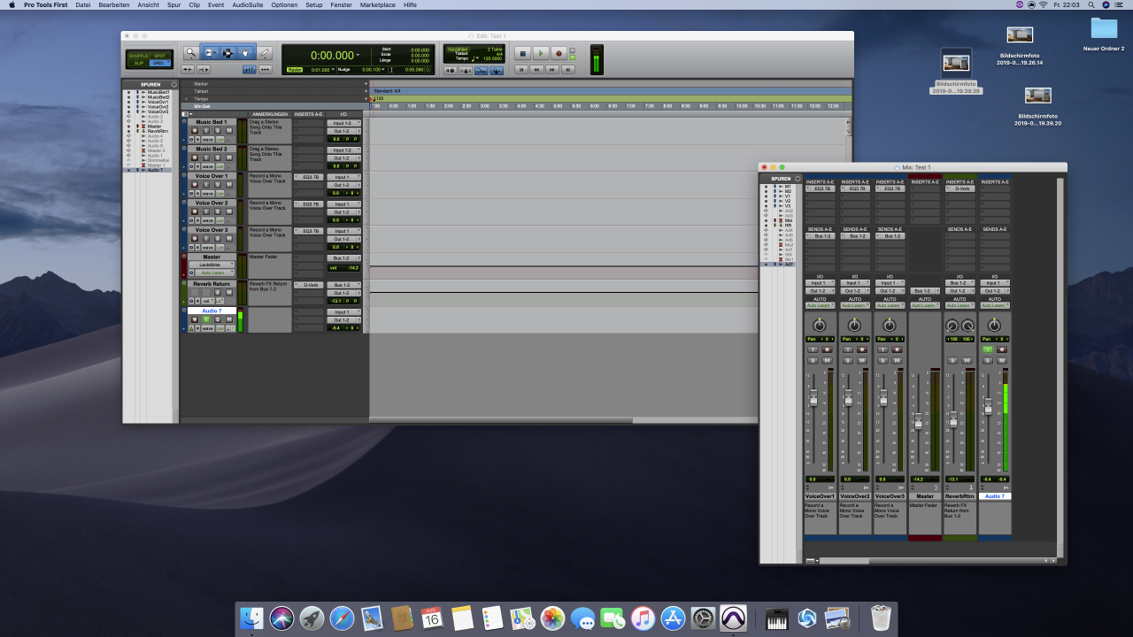Image resolution: width=1133 pixels, height=637 pixels.
Task: Click the Pro Tools icon in the Dock
Action: [x=733, y=618]
